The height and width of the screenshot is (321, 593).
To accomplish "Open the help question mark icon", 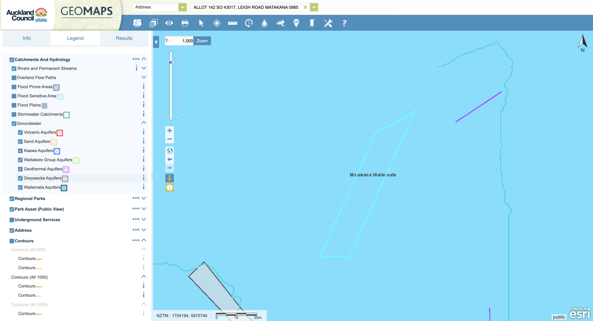I will tap(344, 23).
